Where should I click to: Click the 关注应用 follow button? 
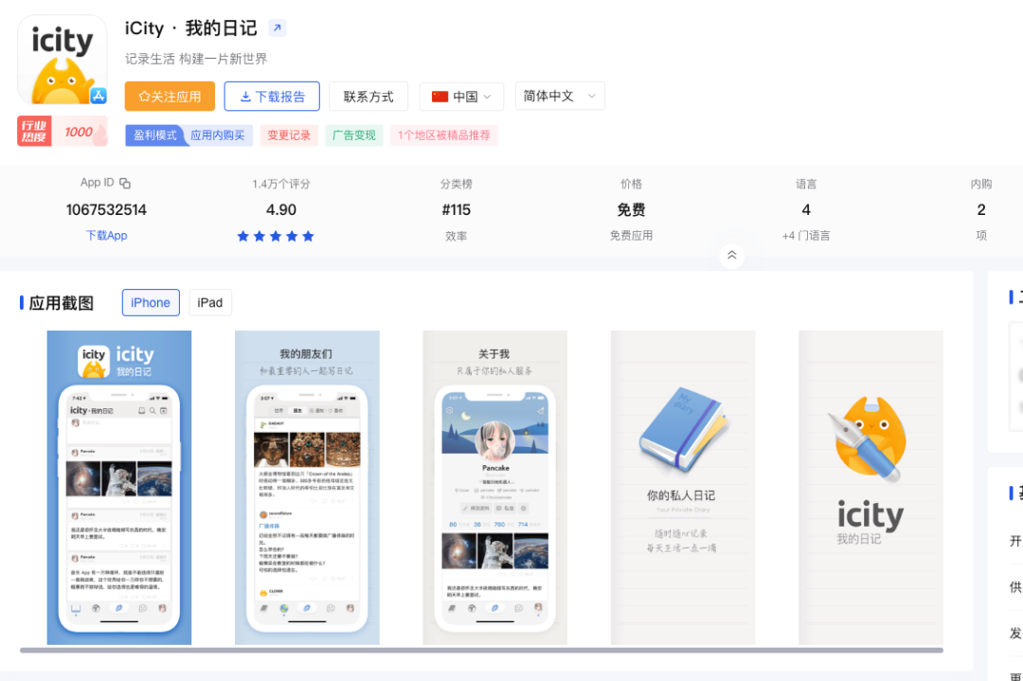click(x=170, y=97)
